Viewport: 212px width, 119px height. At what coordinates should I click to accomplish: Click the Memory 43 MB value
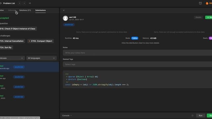(x=153, y=38)
